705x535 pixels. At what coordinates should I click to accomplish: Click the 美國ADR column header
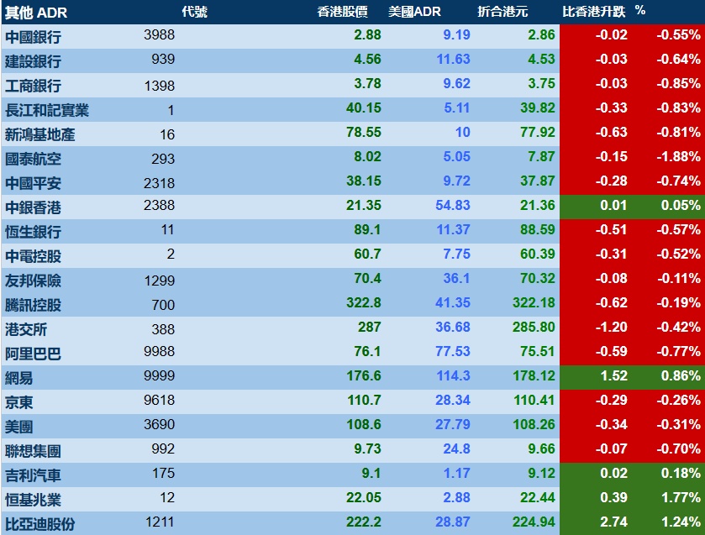pyautogui.click(x=414, y=12)
